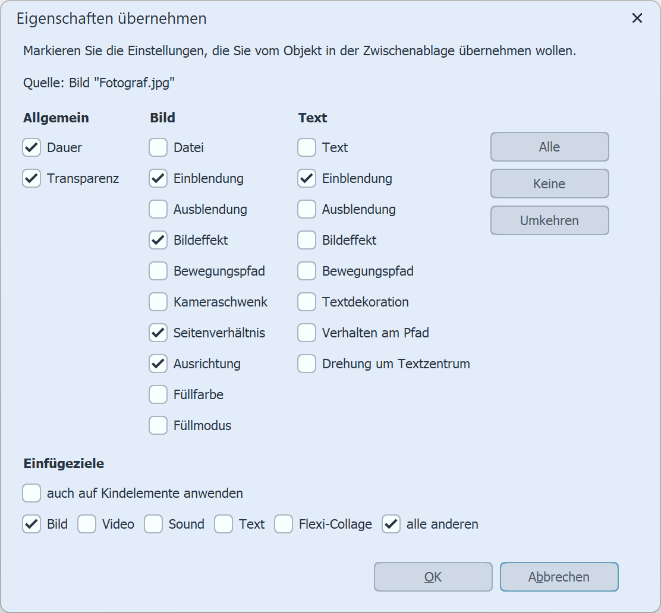The width and height of the screenshot is (661, 613).
Task: Enable Ausblendung in the Bild column
Action: [158, 209]
